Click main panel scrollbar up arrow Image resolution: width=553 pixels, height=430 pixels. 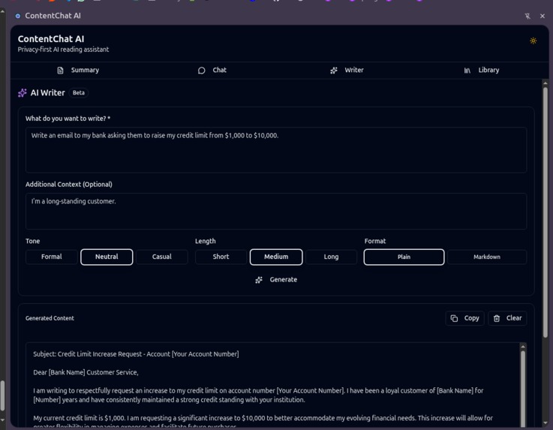[x=545, y=83]
